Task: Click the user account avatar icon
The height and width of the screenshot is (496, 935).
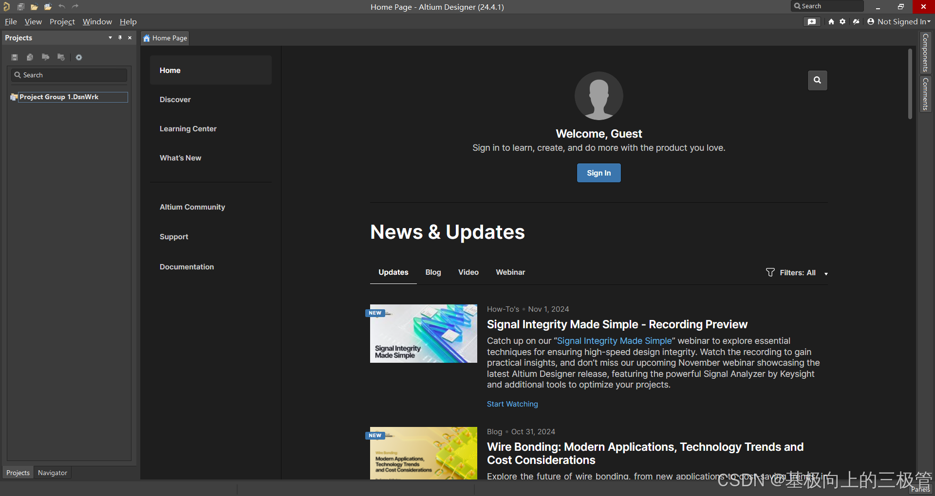Action: click(x=871, y=21)
